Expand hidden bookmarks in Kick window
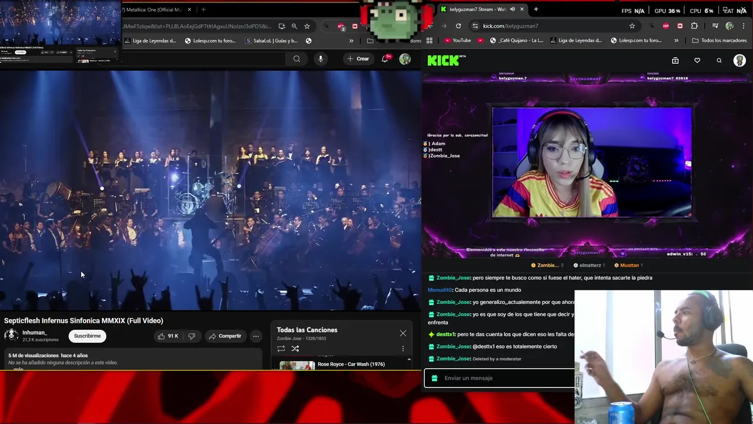Screen dimensions: 753x424 point(676,41)
